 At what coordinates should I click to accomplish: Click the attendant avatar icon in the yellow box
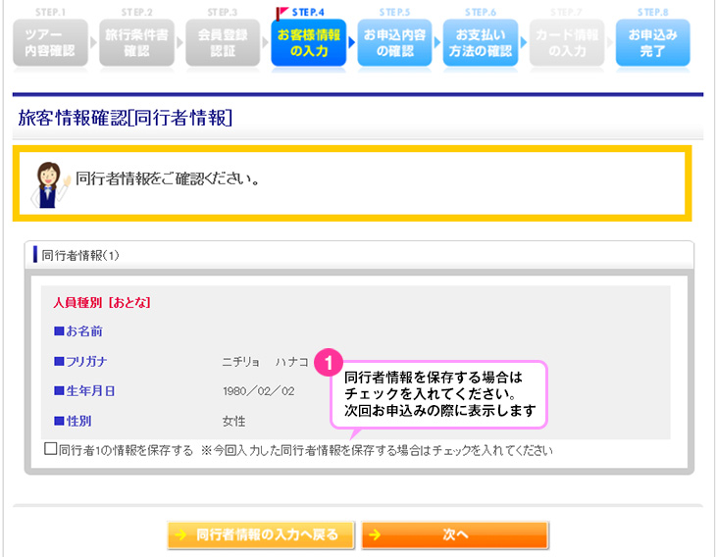47,181
